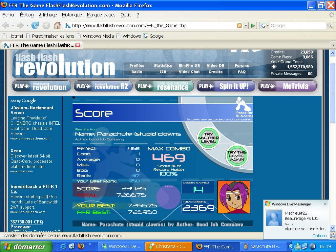Image resolution: width=336 pixels, height=252 pixels.
Task: Click the purple-haired character avatar
Action: tap(234, 197)
